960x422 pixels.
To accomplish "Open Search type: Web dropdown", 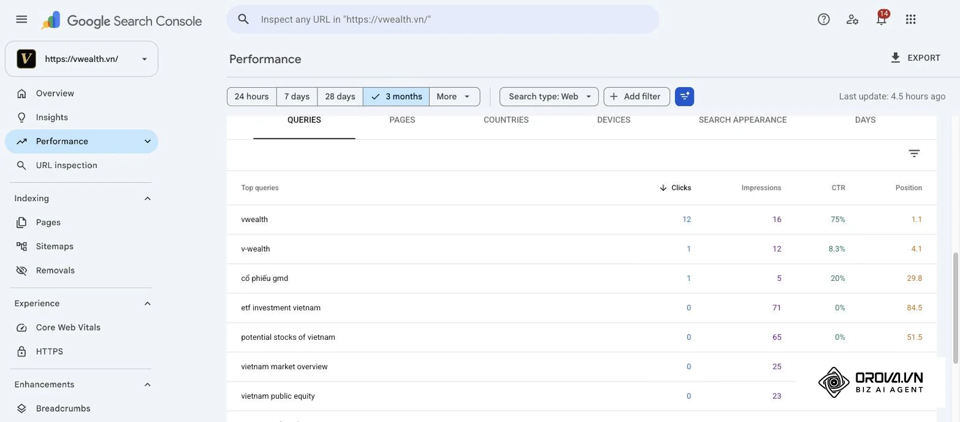I will pos(549,97).
